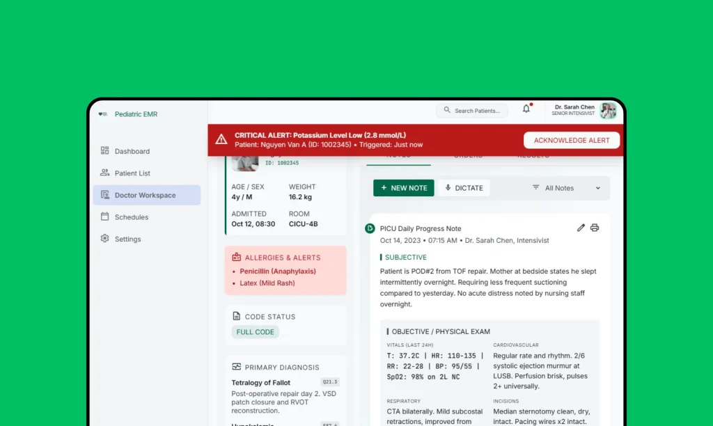Click the filter lines icon beside All Notes
The width and height of the screenshot is (713, 426).
pos(535,187)
